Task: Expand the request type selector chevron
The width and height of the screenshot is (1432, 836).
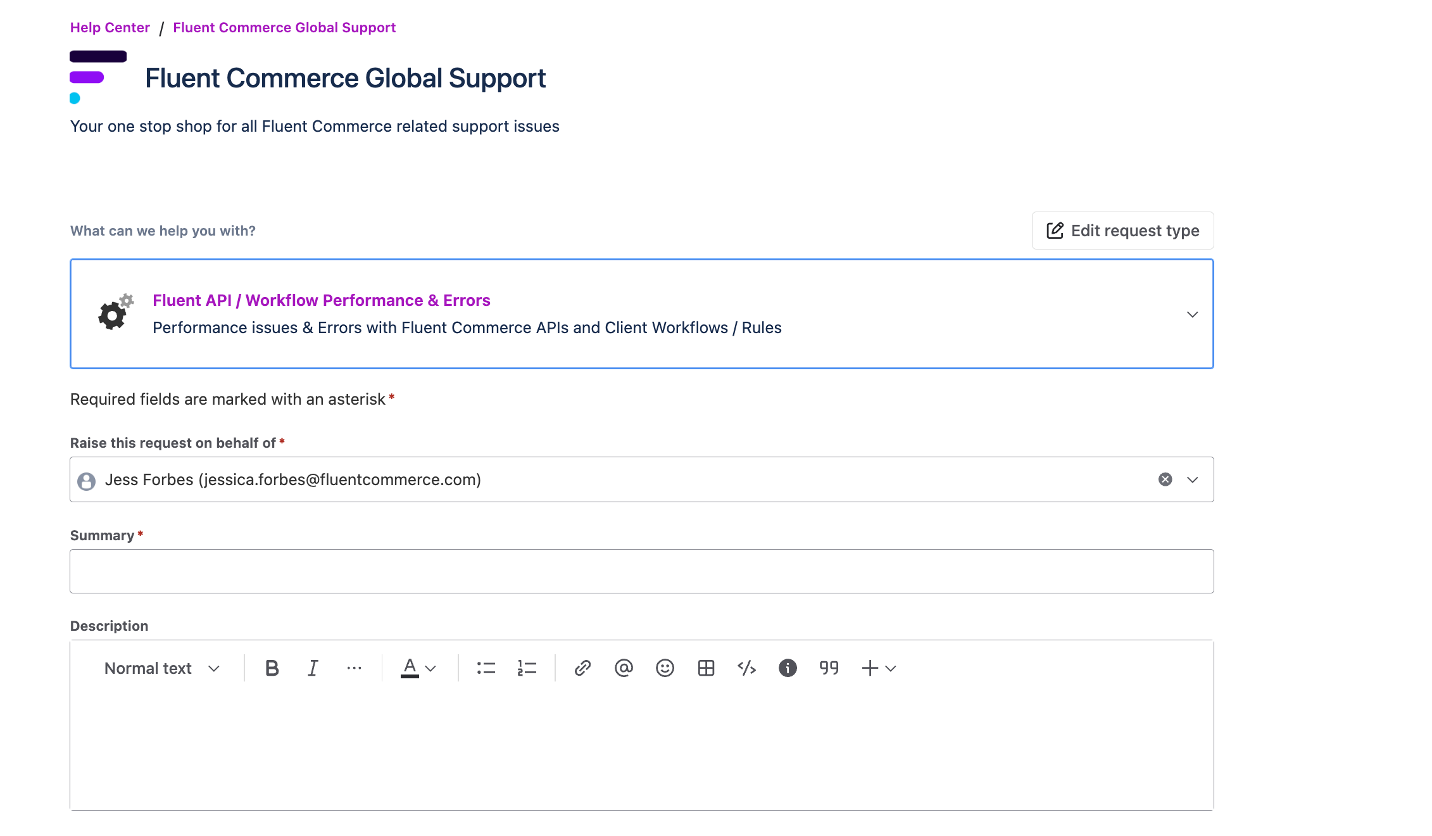Action: pos(1192,315)
